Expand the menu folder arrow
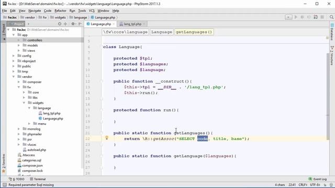Image resolution: width=335 pixels, height=188 pixels. (x=29, y=124)
